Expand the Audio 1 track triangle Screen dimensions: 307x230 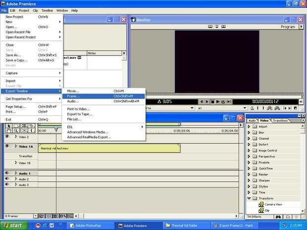pos(16,173)
